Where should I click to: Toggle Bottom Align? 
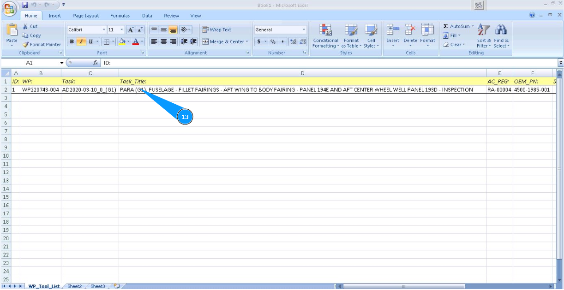173,30
